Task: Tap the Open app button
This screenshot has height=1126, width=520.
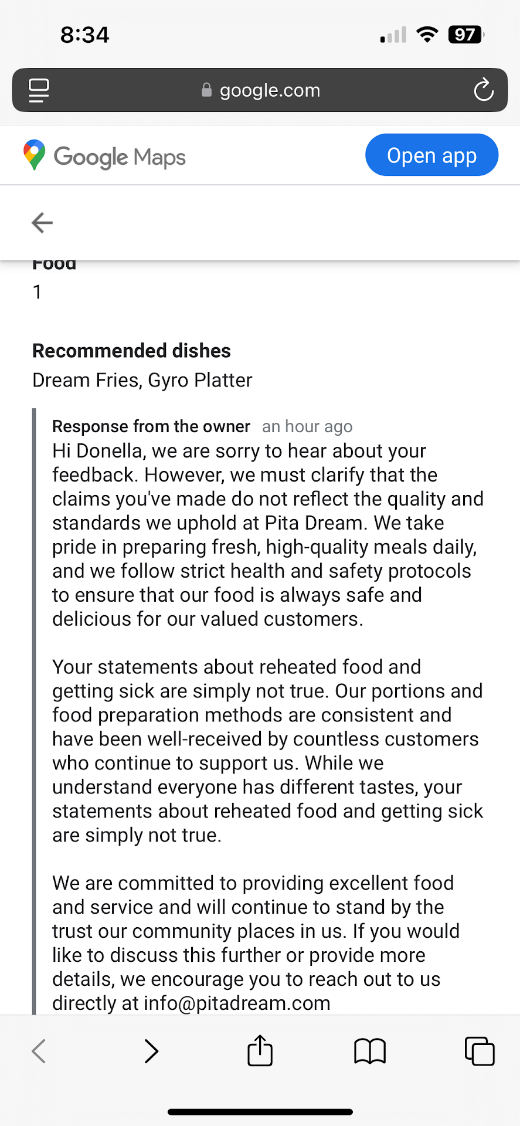Action: (x=431, y=155)
